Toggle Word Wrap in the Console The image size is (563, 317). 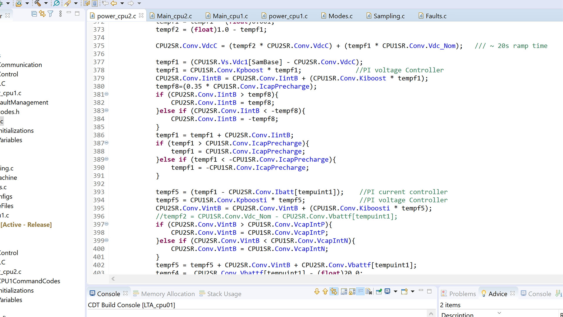(x=360, y=291)
